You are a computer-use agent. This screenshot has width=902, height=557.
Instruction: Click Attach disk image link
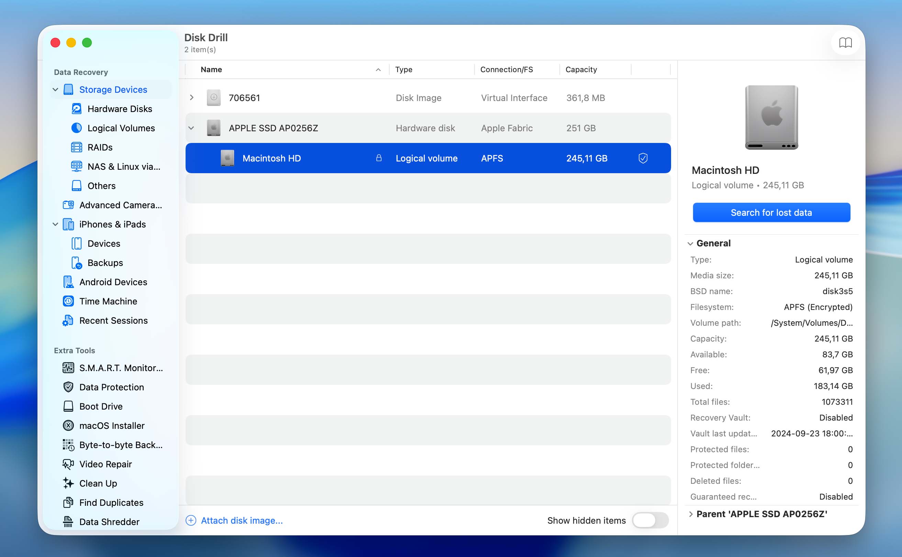[x=242, y=520]
